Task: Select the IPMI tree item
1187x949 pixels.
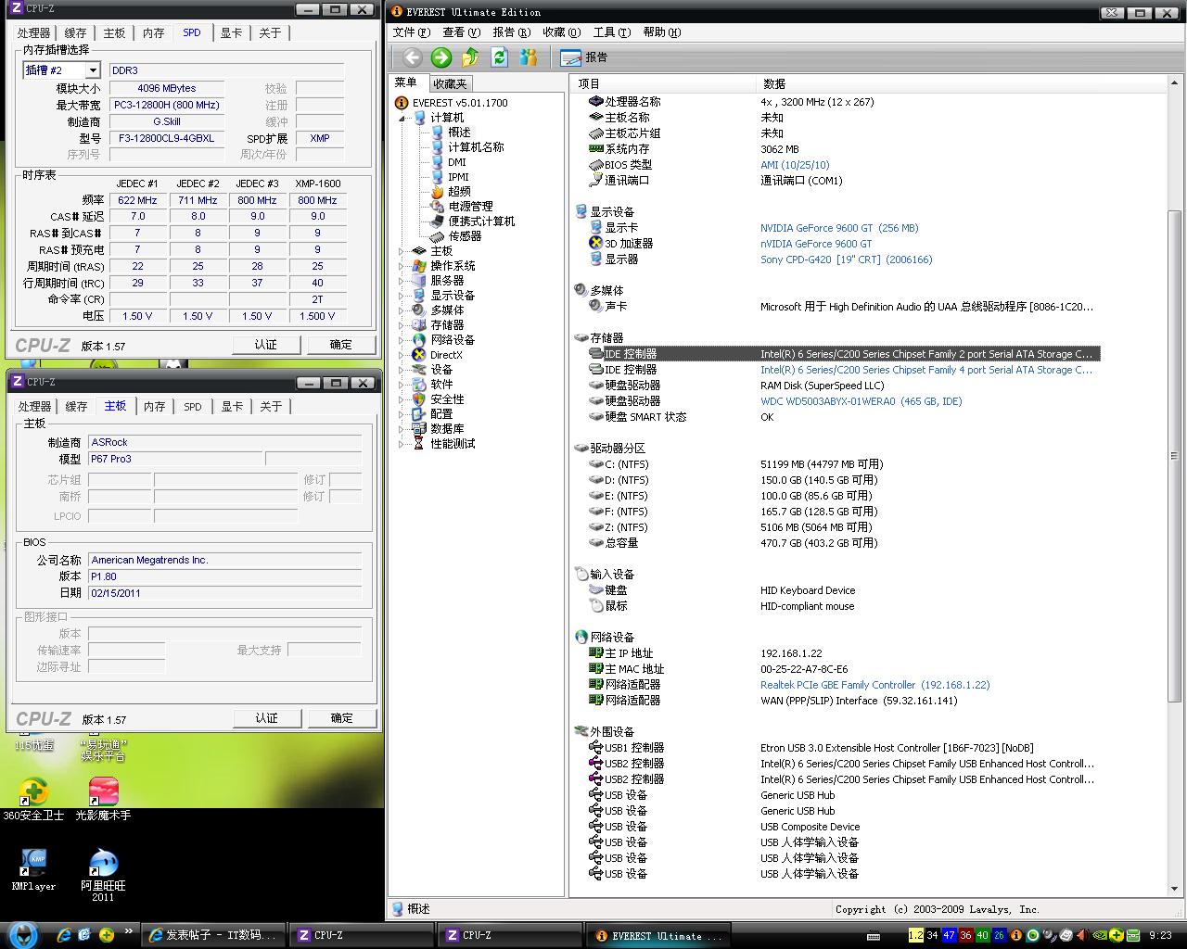Action: pyautogui.click(x=451, y=177)
